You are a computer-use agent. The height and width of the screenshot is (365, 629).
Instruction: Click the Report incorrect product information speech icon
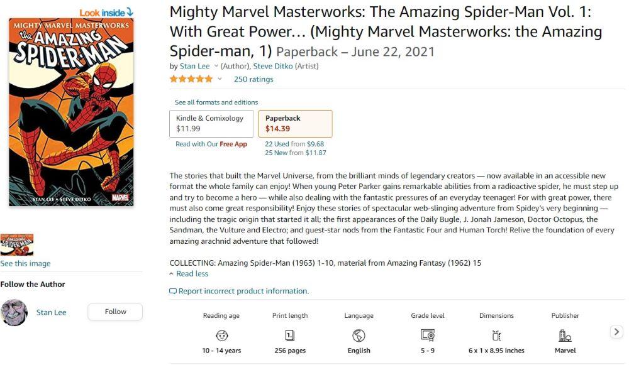[x=173, y=291]
